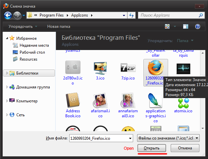Open the file name dropdown arrow
The image size is (208, 159).
[130, 138]
